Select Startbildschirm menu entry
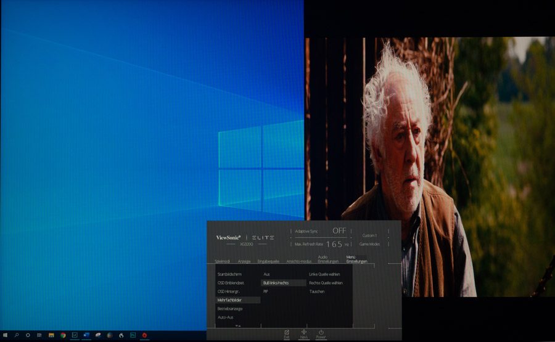The height and width of the screenshot is (342, 555). tap(230, 274)
